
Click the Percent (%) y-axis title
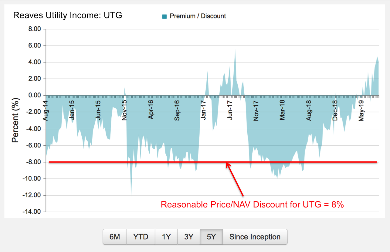point(15,120)
